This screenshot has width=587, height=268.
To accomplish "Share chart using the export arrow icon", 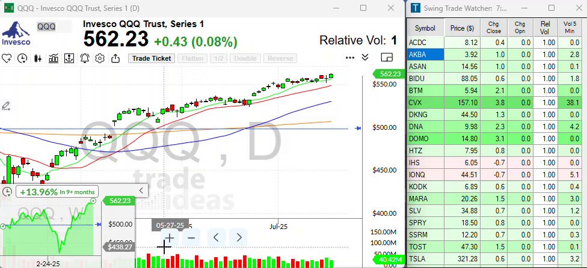I will tap(115, 58).
